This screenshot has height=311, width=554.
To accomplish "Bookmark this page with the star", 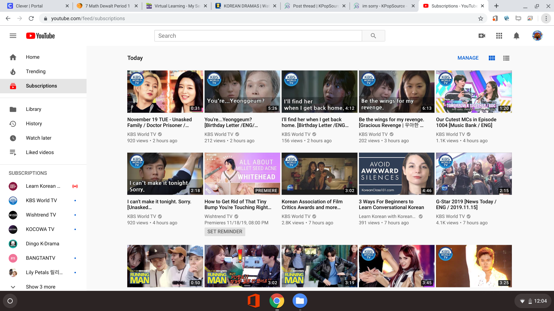I will pyautogui.click(x=481, y=18).
